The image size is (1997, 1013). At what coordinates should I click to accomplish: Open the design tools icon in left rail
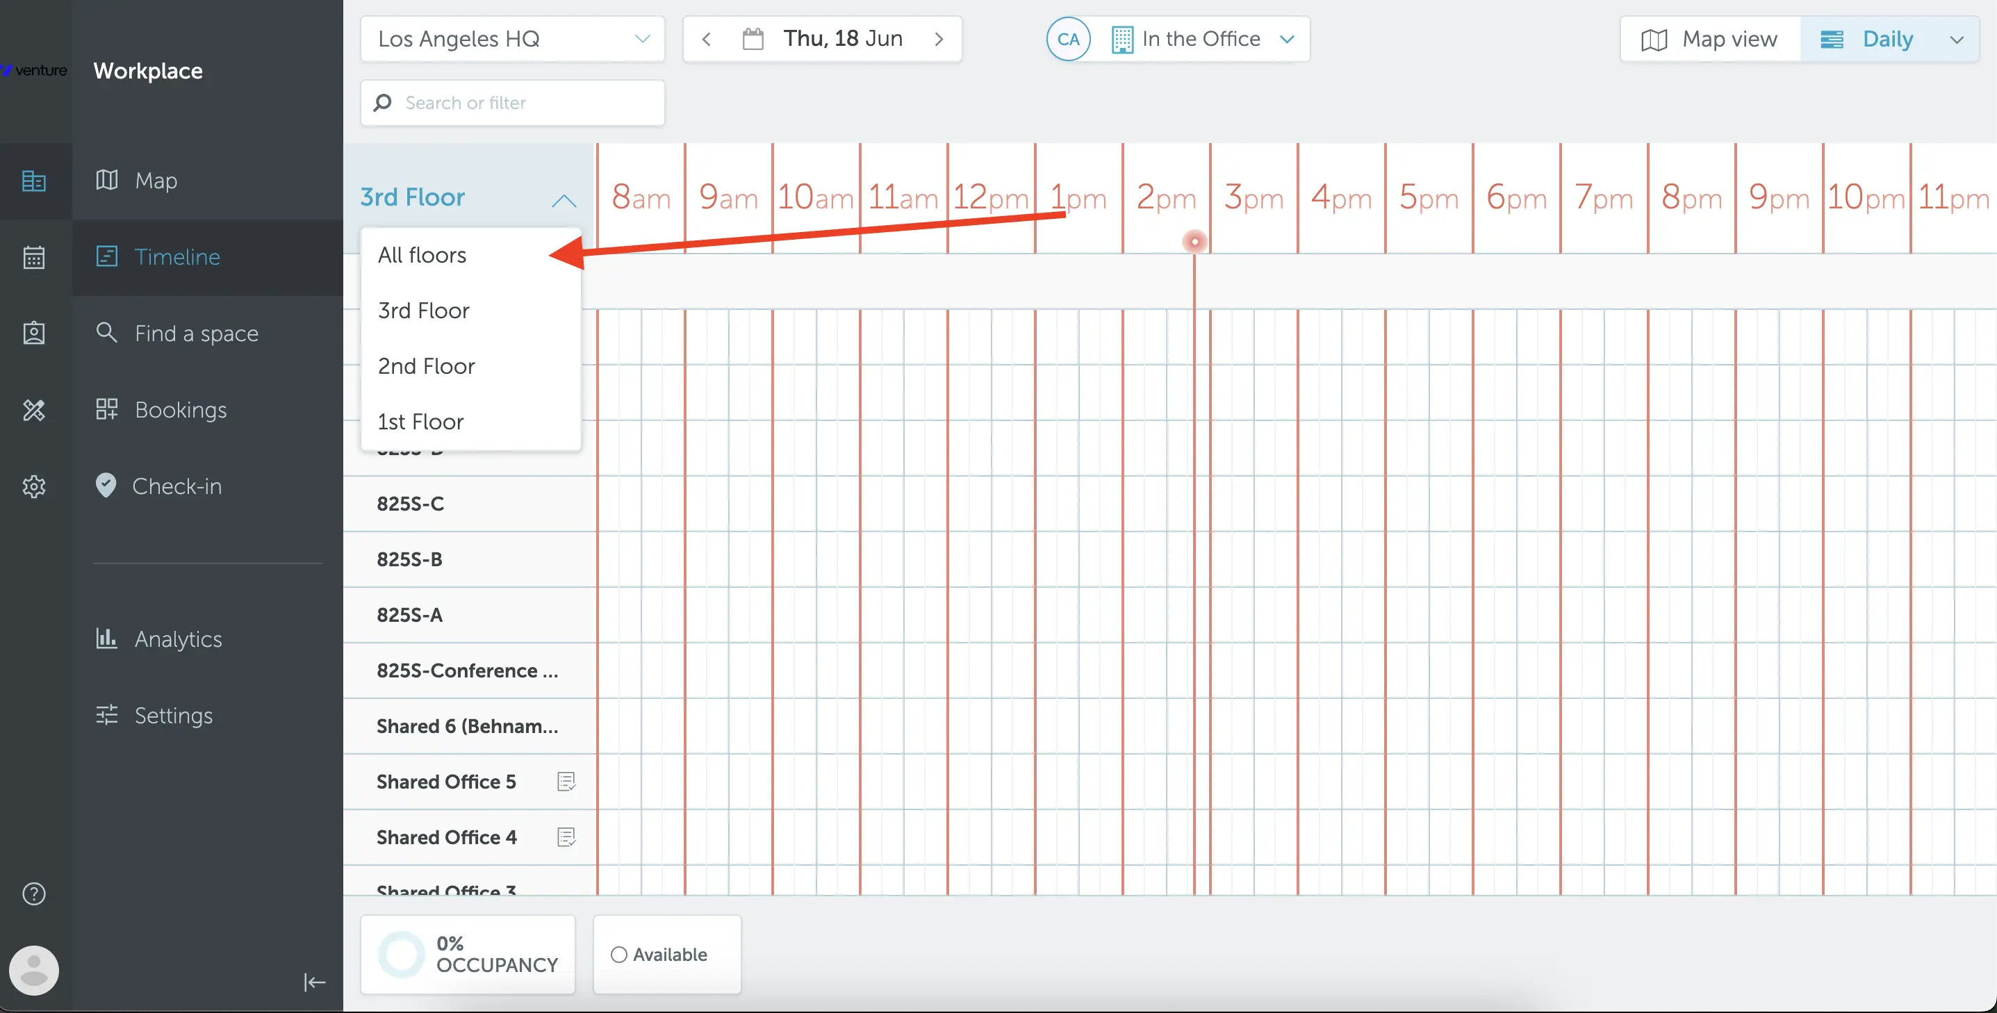34,410
